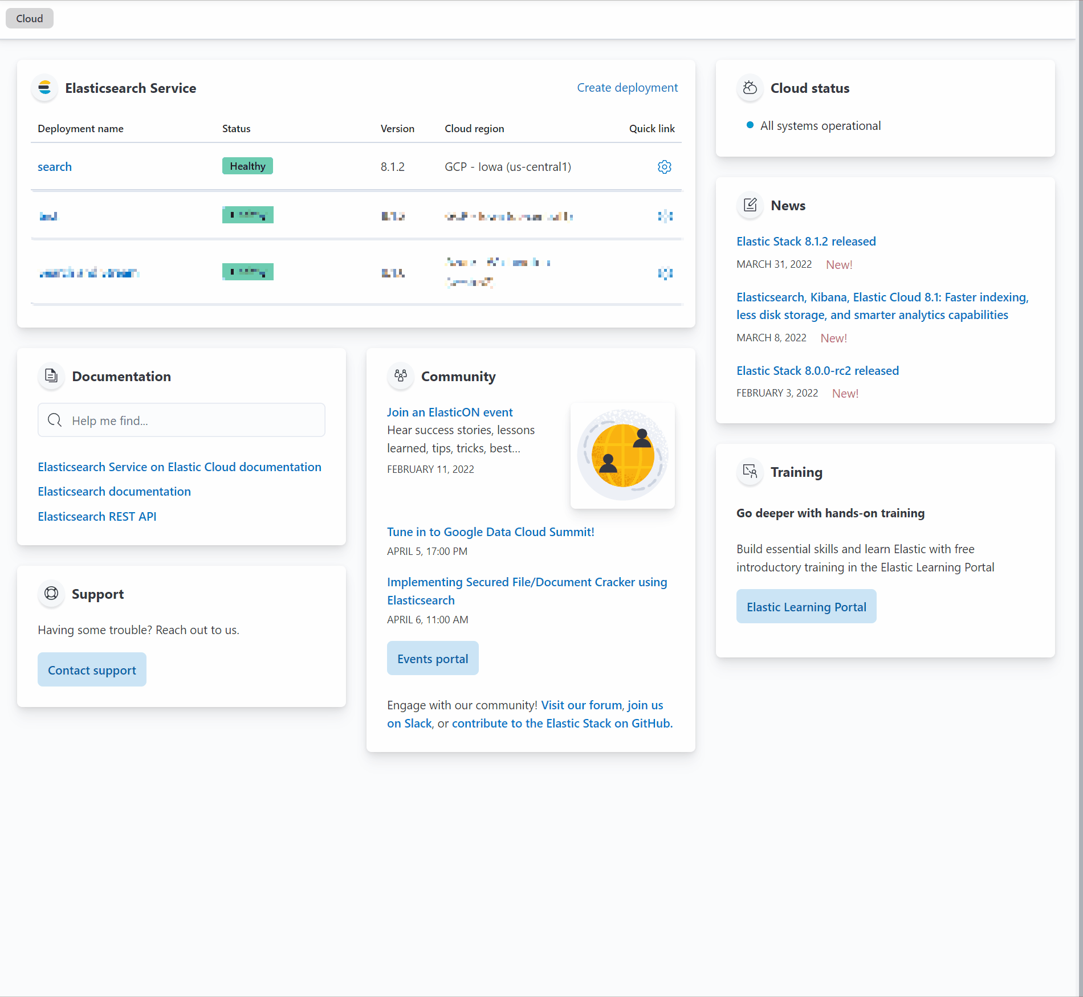Open Elasticsearch documentation link
Screen dimensions: 1083x997
click(114, 492)
